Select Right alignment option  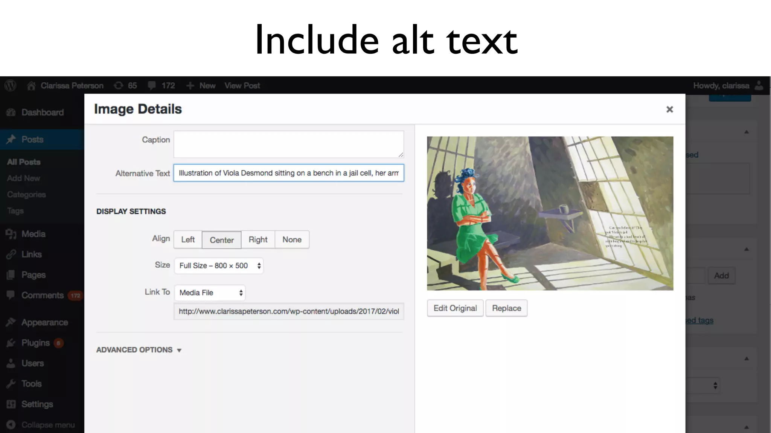pos(258,240)
